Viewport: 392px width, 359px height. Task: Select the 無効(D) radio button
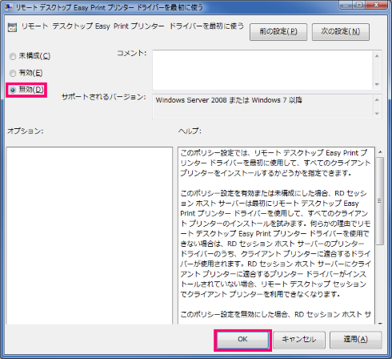coord(13,90)
